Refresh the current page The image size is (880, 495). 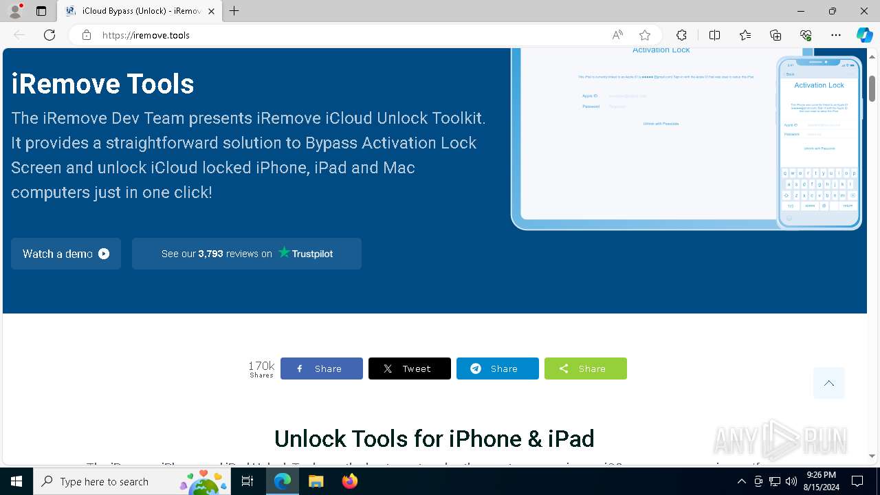[x=49, y=35]
